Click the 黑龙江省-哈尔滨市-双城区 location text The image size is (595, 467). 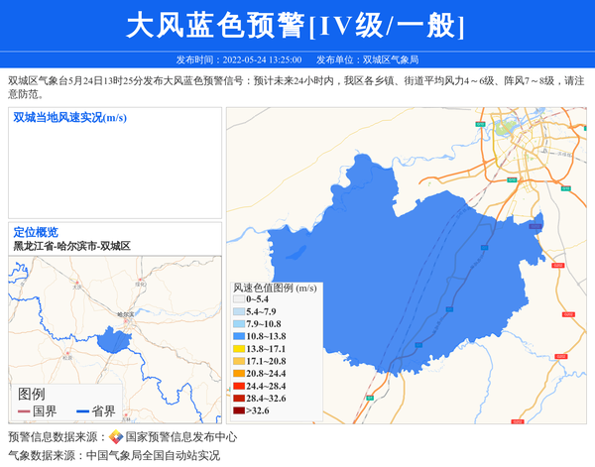[71, 246]
